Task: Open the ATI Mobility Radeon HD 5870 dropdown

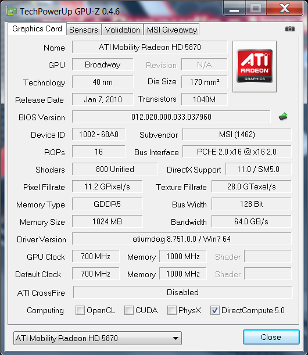Action: click(x=98, y=338)
